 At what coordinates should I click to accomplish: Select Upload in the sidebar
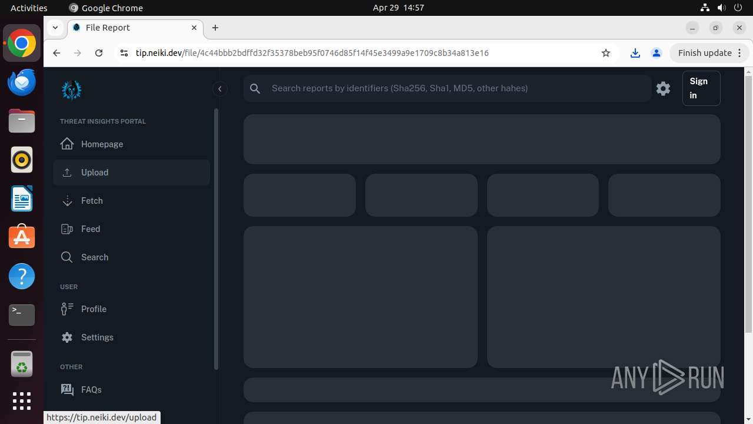coord(131,173)
